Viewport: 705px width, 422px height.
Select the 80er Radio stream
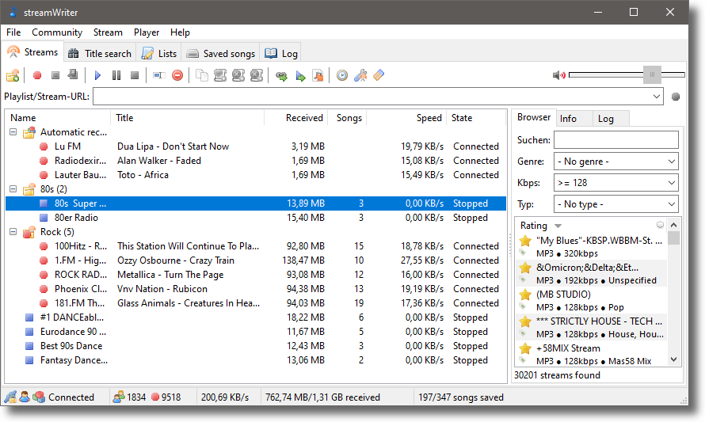[x=255, y=218]
